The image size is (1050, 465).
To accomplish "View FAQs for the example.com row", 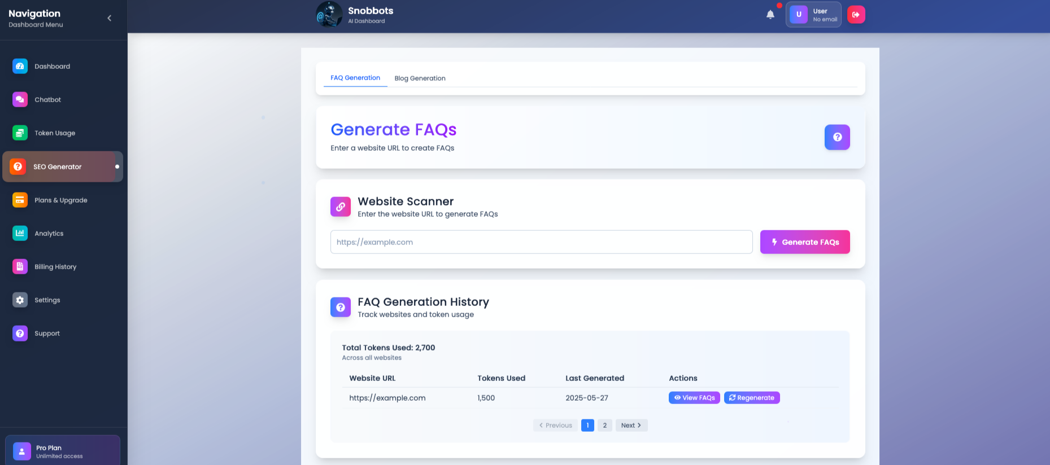I will coord(694,398).
